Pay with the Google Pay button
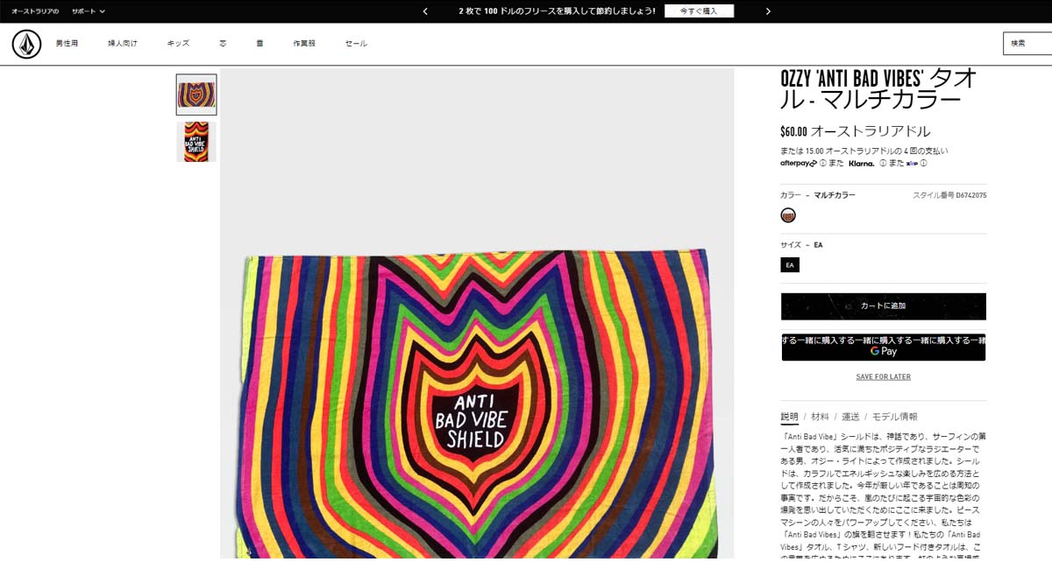Viewport: 1052px width, 569px height. [x=884, y=347]
